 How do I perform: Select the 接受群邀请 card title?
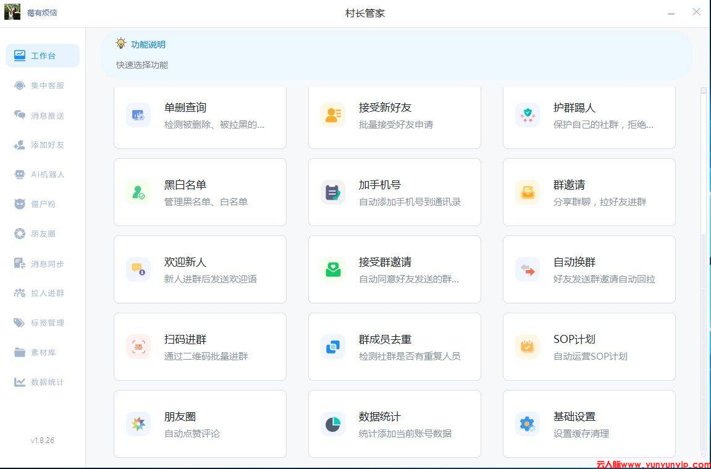(385, 262)
